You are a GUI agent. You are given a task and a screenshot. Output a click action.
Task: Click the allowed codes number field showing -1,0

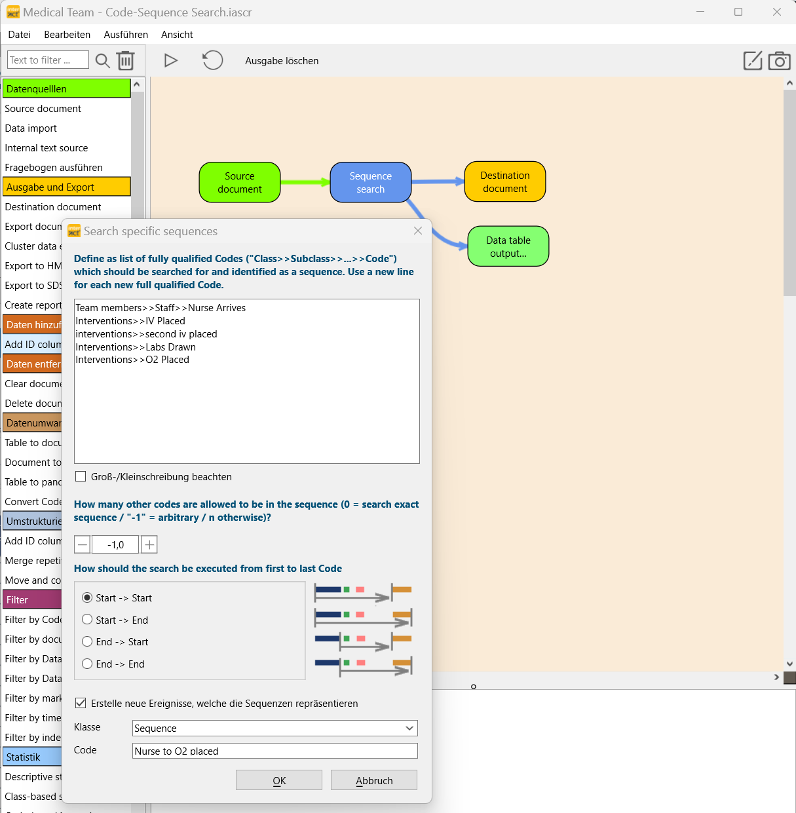[115, 544]
